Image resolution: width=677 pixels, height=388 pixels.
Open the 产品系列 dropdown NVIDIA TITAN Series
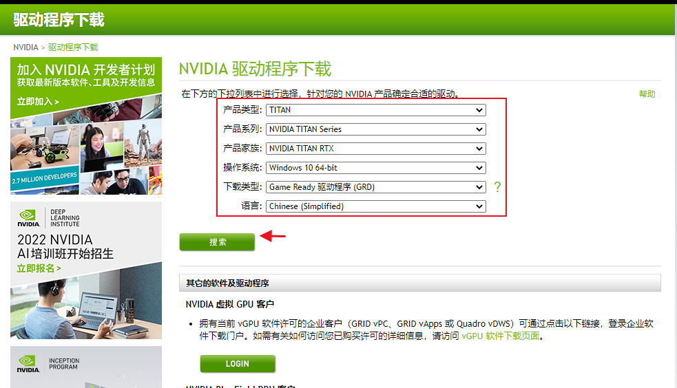(375, 129)
